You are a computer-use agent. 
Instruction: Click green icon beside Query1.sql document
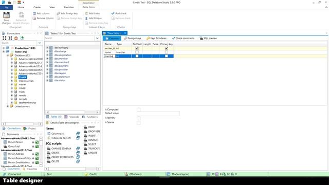(x=37, y=146)
